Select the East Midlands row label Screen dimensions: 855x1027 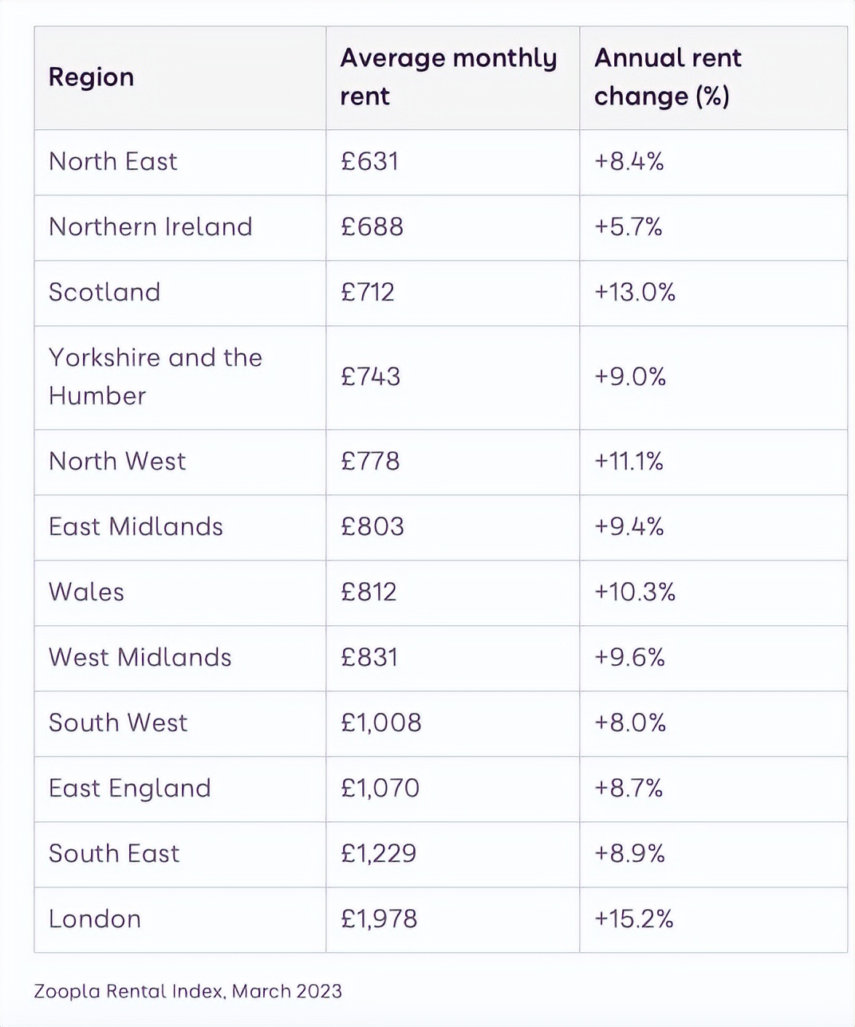[x=136, y=527]
